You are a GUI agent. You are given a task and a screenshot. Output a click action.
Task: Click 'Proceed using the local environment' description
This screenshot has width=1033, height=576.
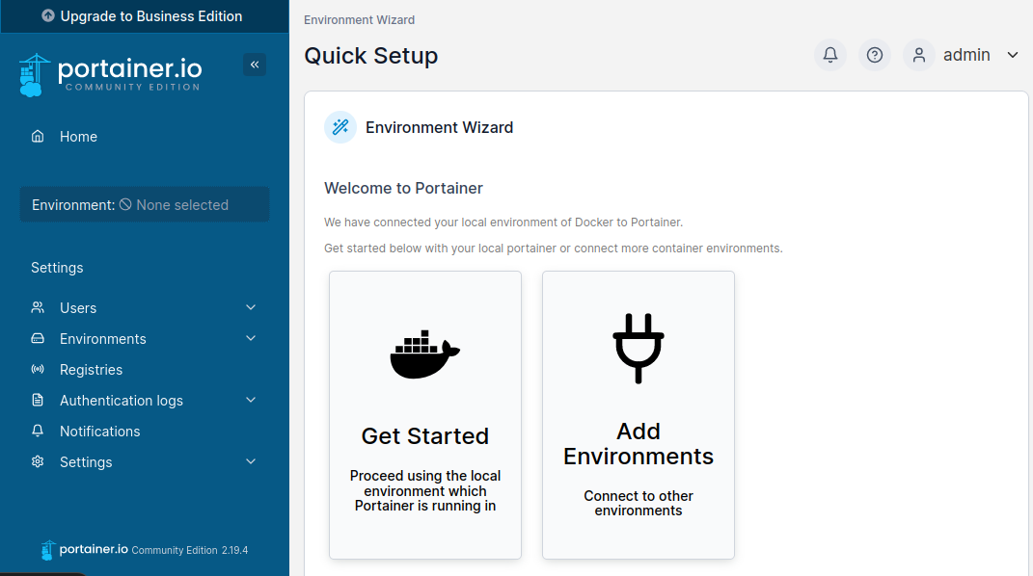(x=425, y=490)
